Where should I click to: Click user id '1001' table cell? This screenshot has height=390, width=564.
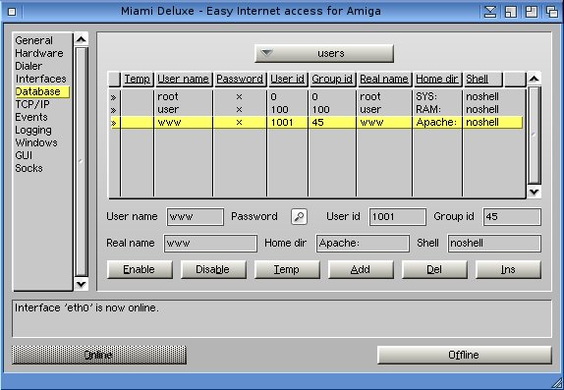point(282,123)
